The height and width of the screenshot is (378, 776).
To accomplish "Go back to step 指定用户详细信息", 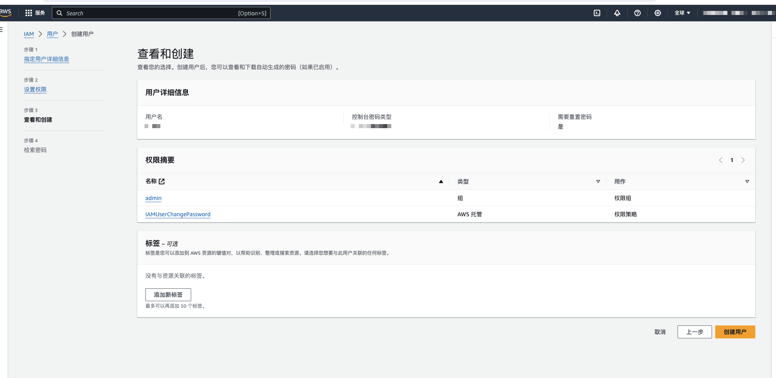I will pos(47,59).
